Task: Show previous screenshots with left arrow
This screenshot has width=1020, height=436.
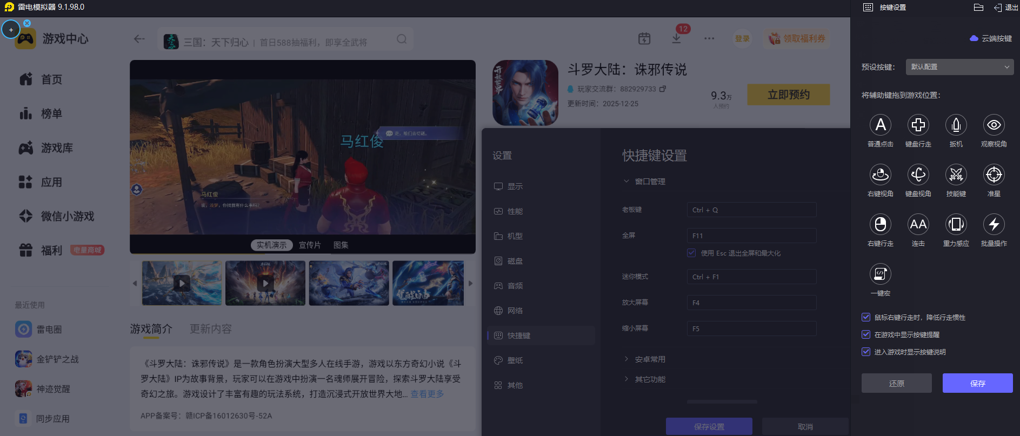Action: (135, 283)
